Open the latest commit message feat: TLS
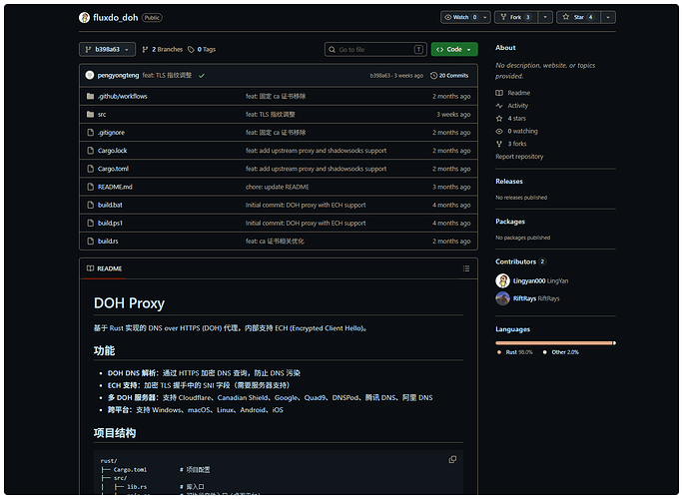 [167, 76]
